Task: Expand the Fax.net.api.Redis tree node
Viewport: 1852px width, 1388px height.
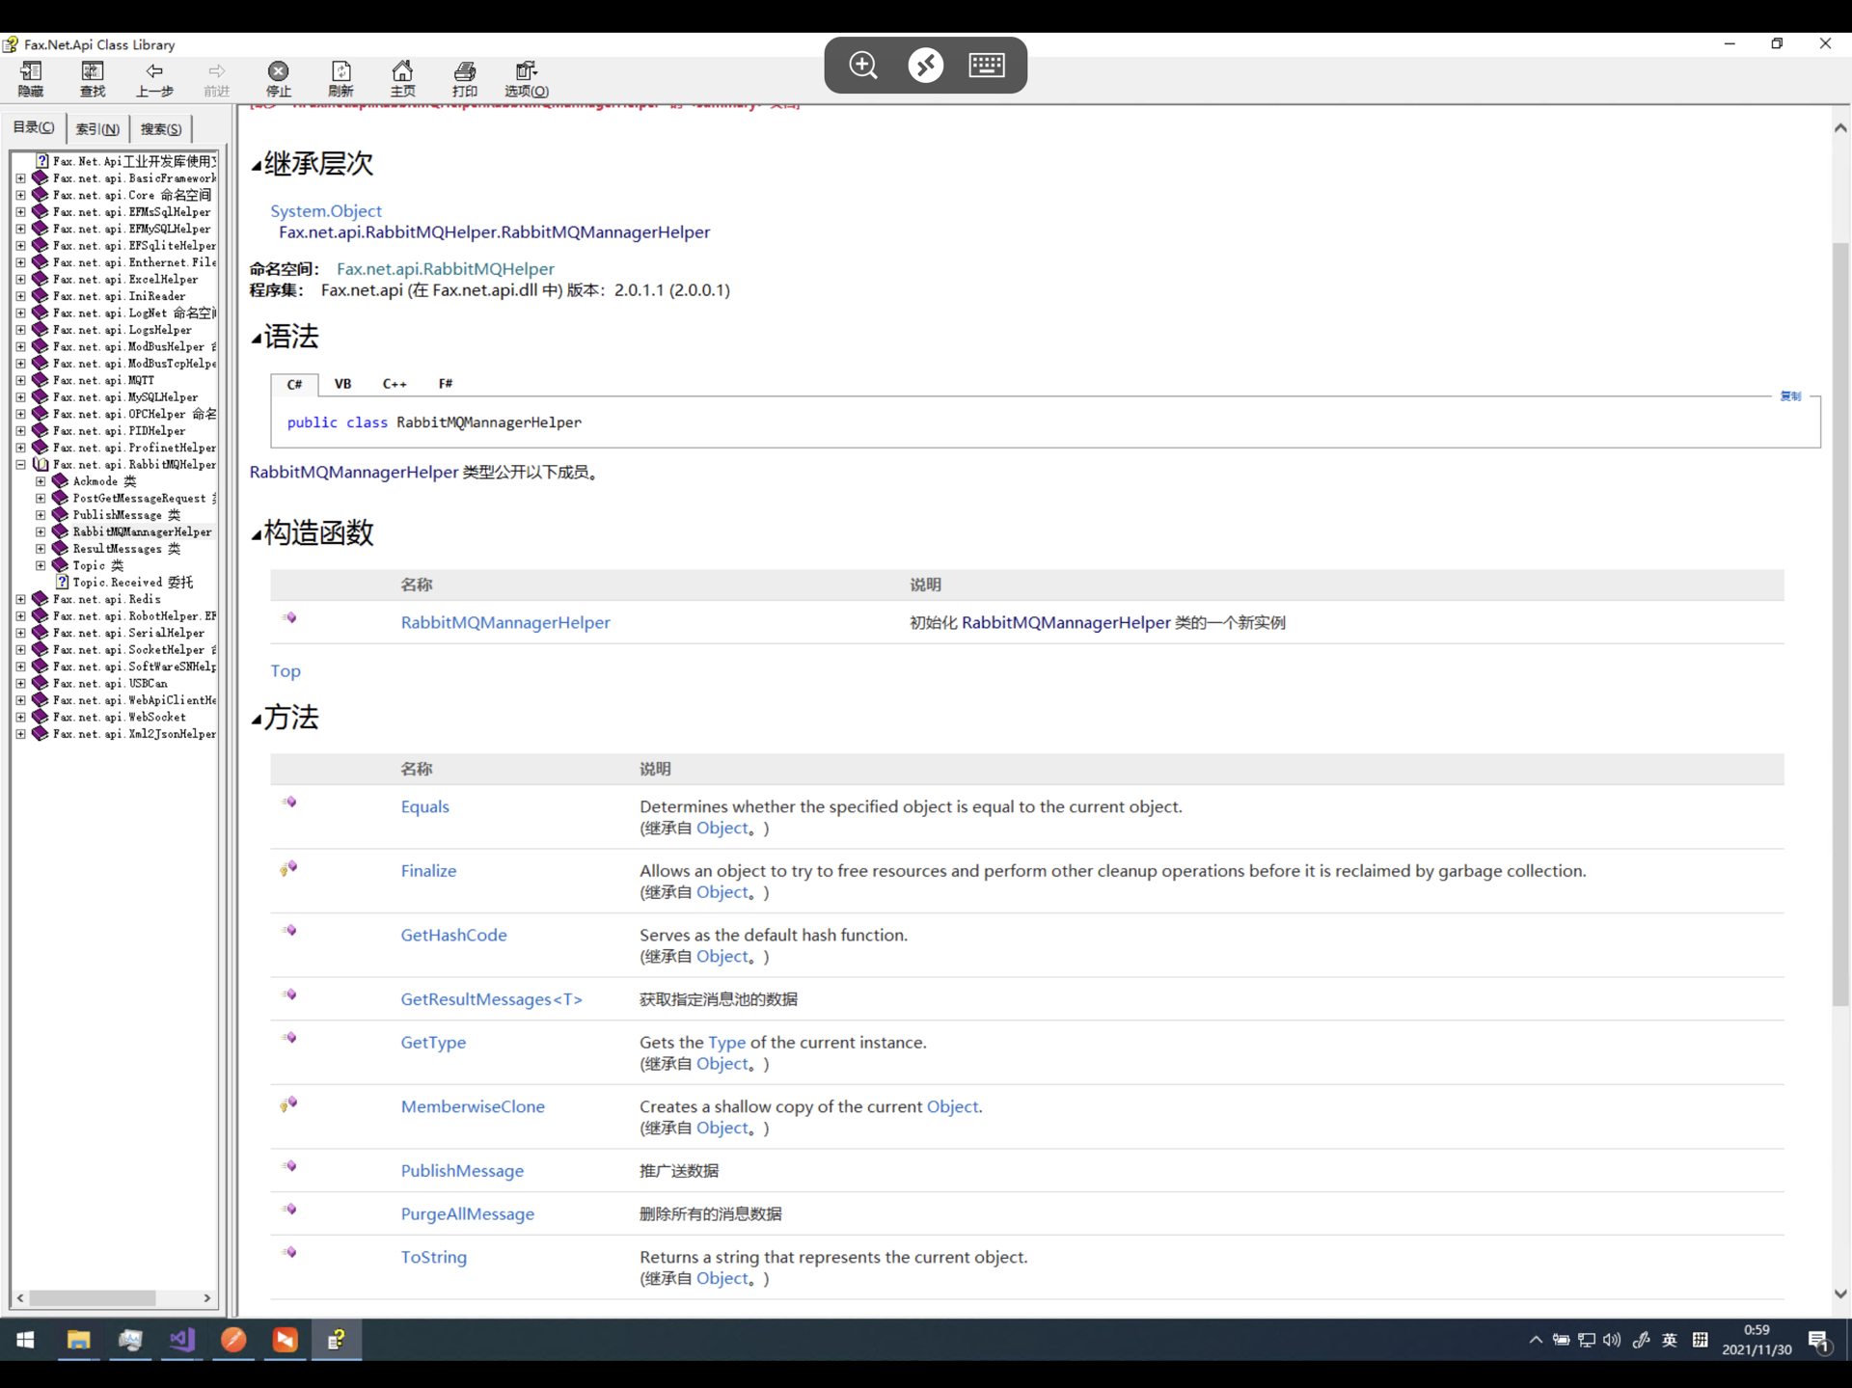Action: click(20, 599)
